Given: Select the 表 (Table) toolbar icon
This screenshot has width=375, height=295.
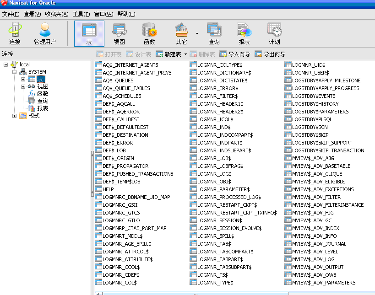Looking at the screenshot, I should (x=89, y=33).
